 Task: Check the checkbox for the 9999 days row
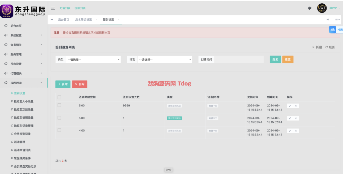pos(59,105)
